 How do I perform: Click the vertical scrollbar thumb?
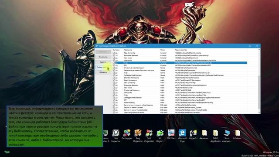(x=259, y=92)
